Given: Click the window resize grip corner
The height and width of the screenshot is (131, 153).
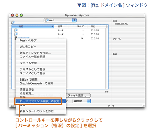Looking at the screenshot, I should (x=143, y=105).
